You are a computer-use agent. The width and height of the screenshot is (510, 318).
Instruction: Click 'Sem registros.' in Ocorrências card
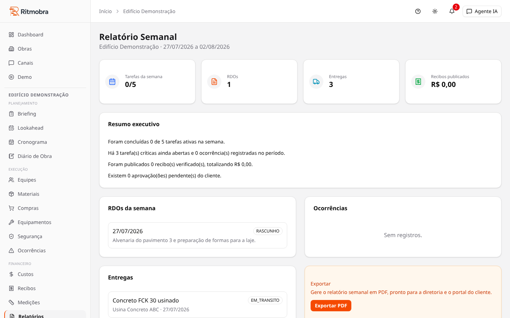(x=403, y=235)
